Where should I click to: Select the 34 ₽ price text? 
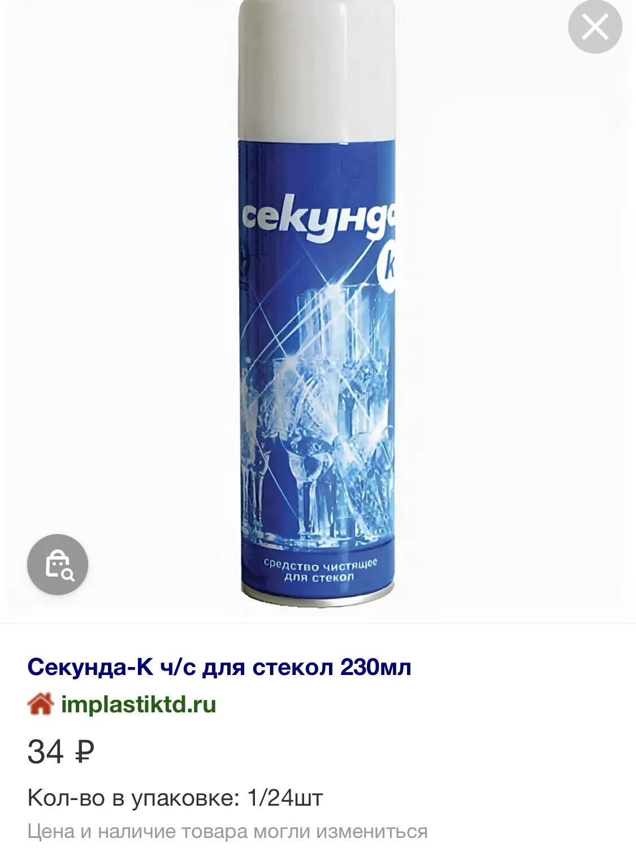coord(60,752)
